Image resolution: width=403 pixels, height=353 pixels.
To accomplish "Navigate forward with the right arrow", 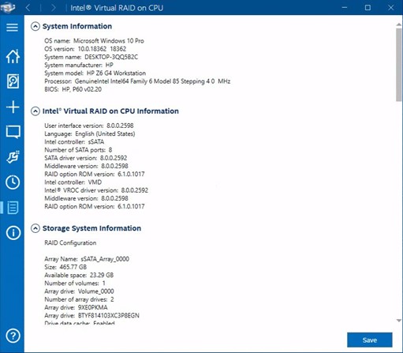I will point(54,8).
